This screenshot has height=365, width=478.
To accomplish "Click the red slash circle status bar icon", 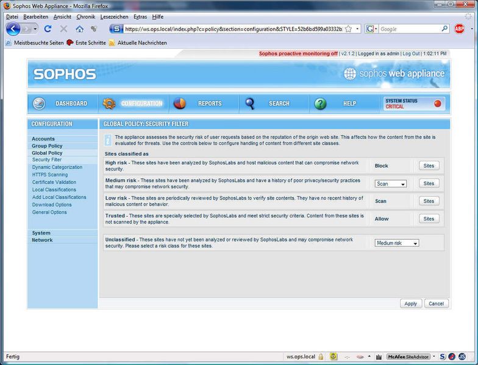I will coord(452,356).
